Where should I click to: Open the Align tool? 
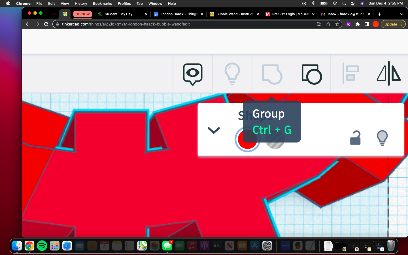pyautogui.click(x=351, y=74)
